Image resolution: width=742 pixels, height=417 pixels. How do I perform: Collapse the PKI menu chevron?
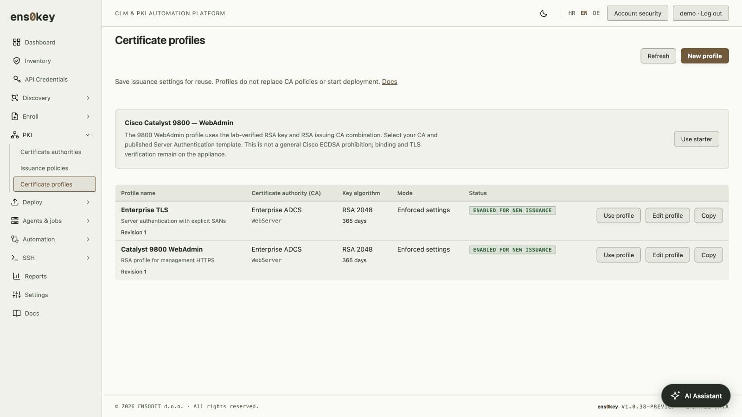tap(88, 135)
